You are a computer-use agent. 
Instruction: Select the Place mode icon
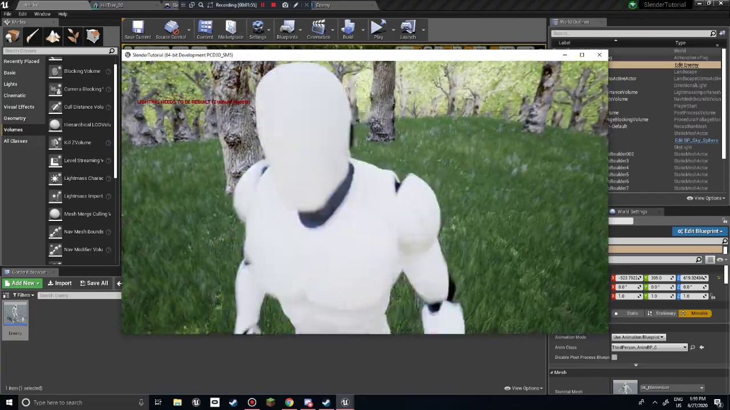[x=12, y=36]
